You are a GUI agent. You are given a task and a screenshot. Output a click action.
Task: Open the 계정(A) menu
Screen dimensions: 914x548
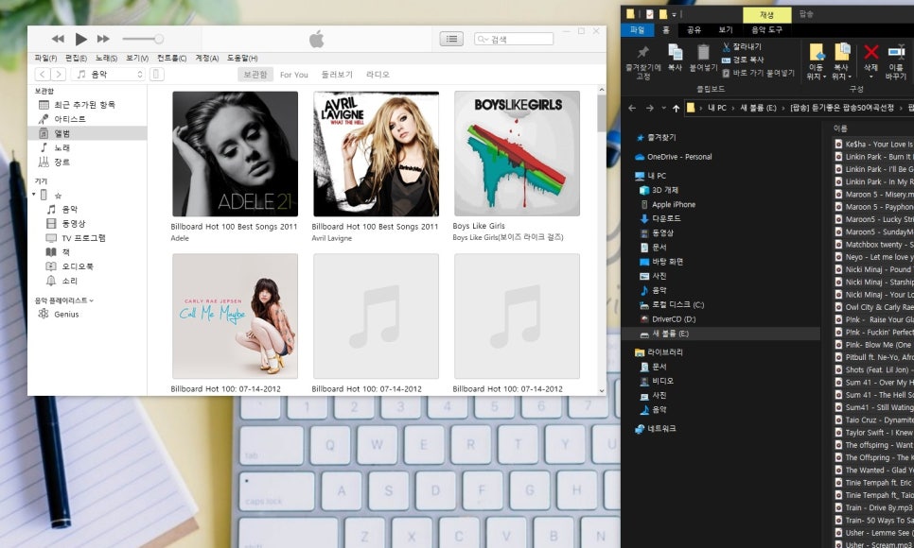pos(206,59)
